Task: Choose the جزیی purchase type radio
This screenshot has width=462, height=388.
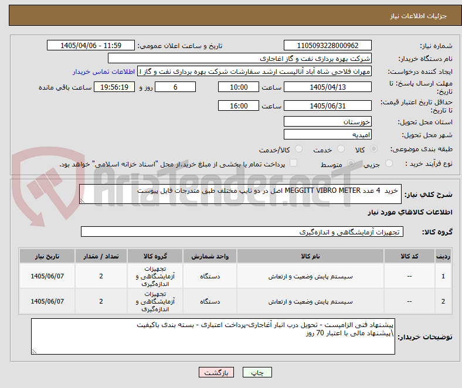Action: point(389,163)
